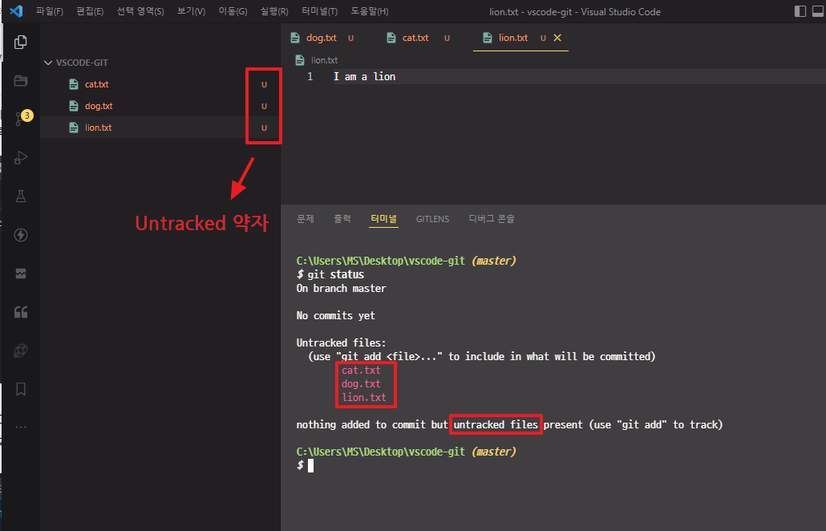Click 'No commits yet' terminal line

pyautogui.click(x=335, y=315)
